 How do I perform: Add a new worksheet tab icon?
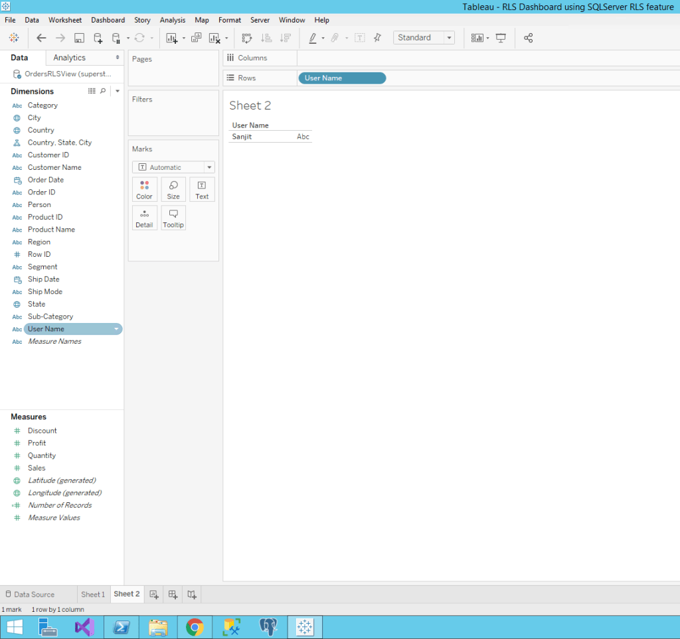[154, 594]
